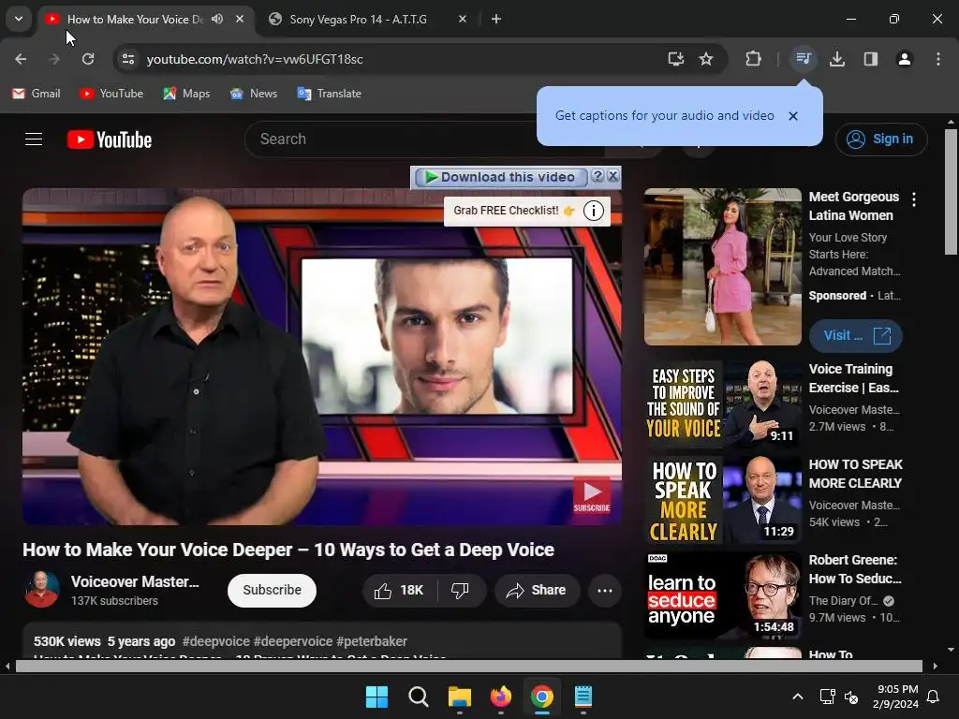Launch Firefox from taskbar
The width and height of the screenshot is (959, 719).
[x=501, y=697]
